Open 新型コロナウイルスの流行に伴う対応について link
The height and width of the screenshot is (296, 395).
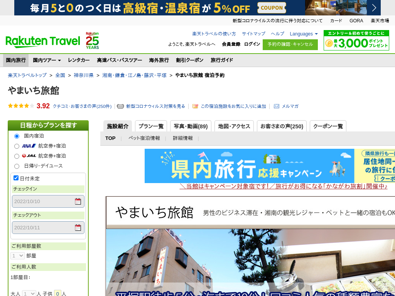[x=277, y=21]
